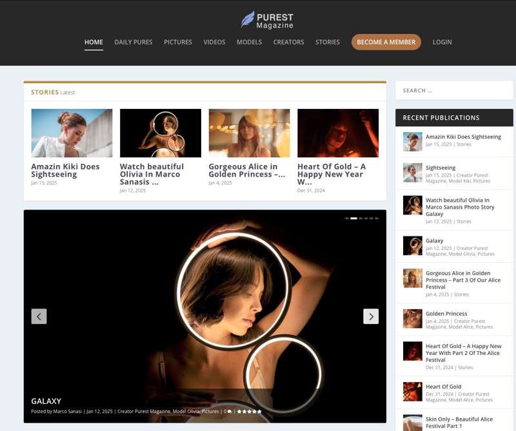Viewport: 516px width, 431px height.
Task: Open the GALAXY slide title
Action: click(46, 401)
